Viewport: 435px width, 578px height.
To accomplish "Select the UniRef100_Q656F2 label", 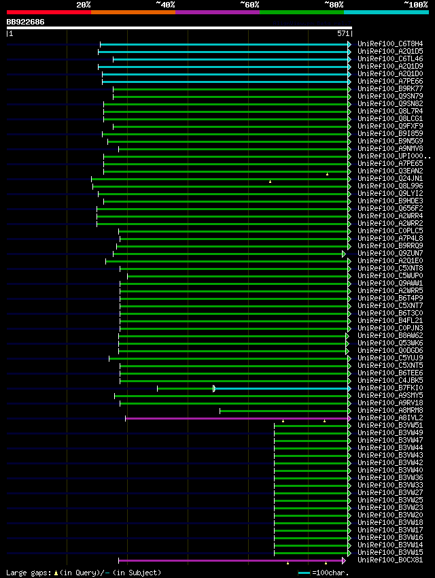I will click(x=390, y=208).
